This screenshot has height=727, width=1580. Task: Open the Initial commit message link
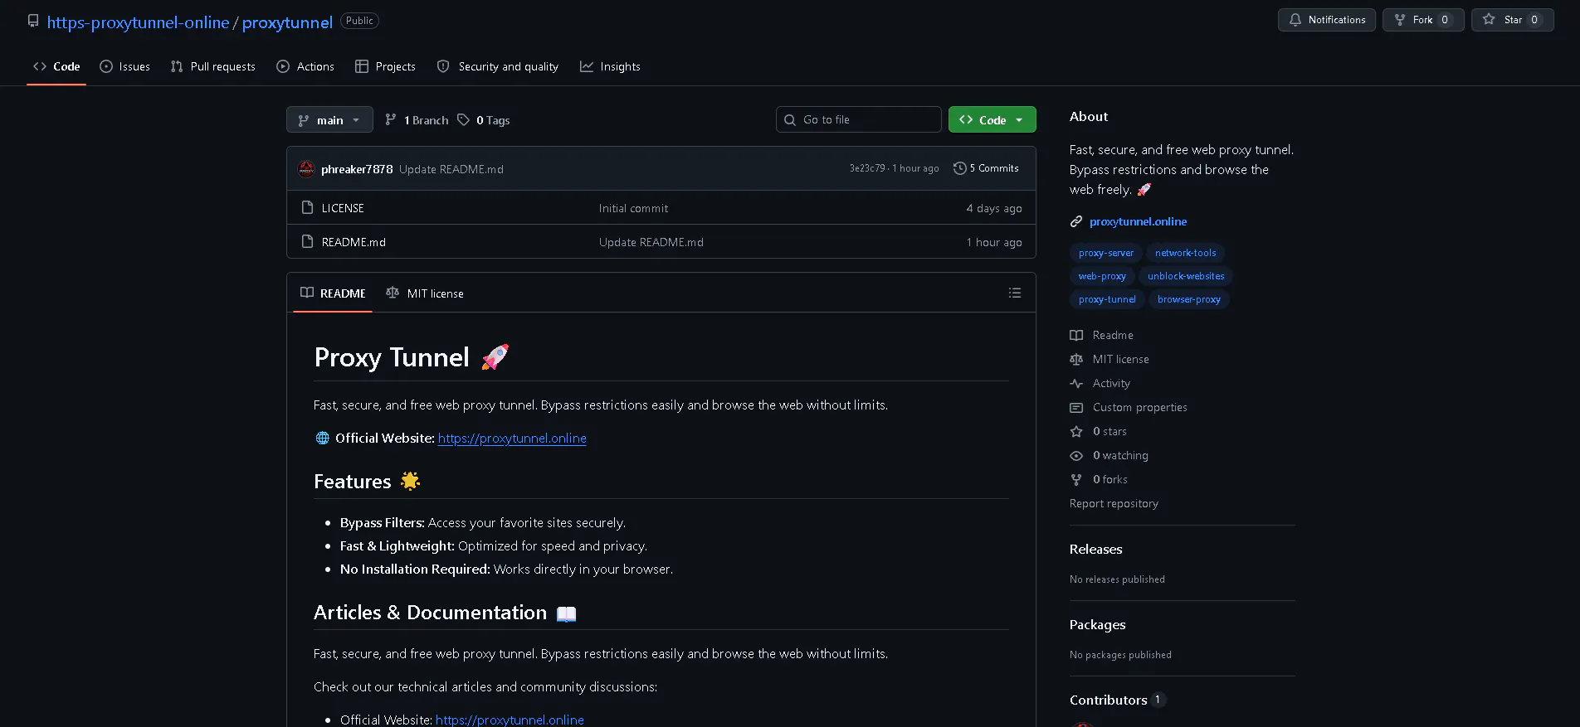point(633,208)
